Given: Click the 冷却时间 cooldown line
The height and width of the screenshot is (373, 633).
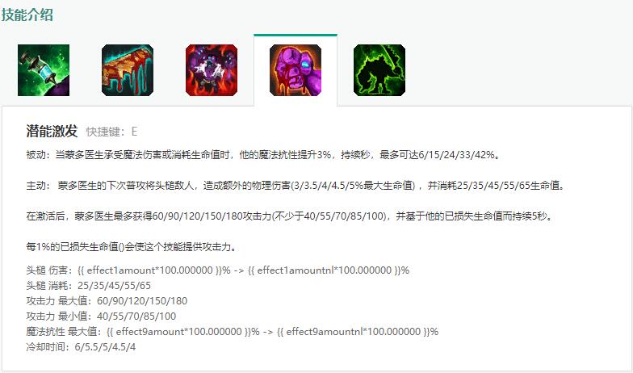Looking at the screenshot, I should point(81,347).
